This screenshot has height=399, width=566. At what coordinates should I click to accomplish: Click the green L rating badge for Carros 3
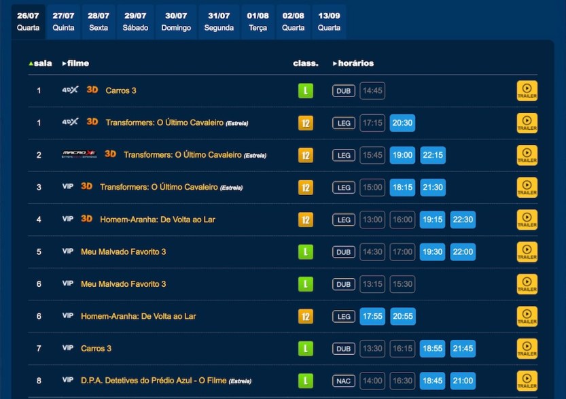[305, 90]
